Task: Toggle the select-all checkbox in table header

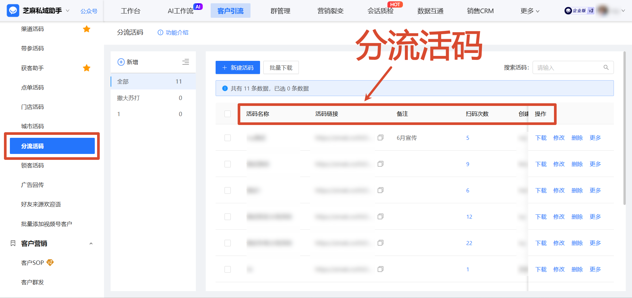Action: click(x=227, y=114)
